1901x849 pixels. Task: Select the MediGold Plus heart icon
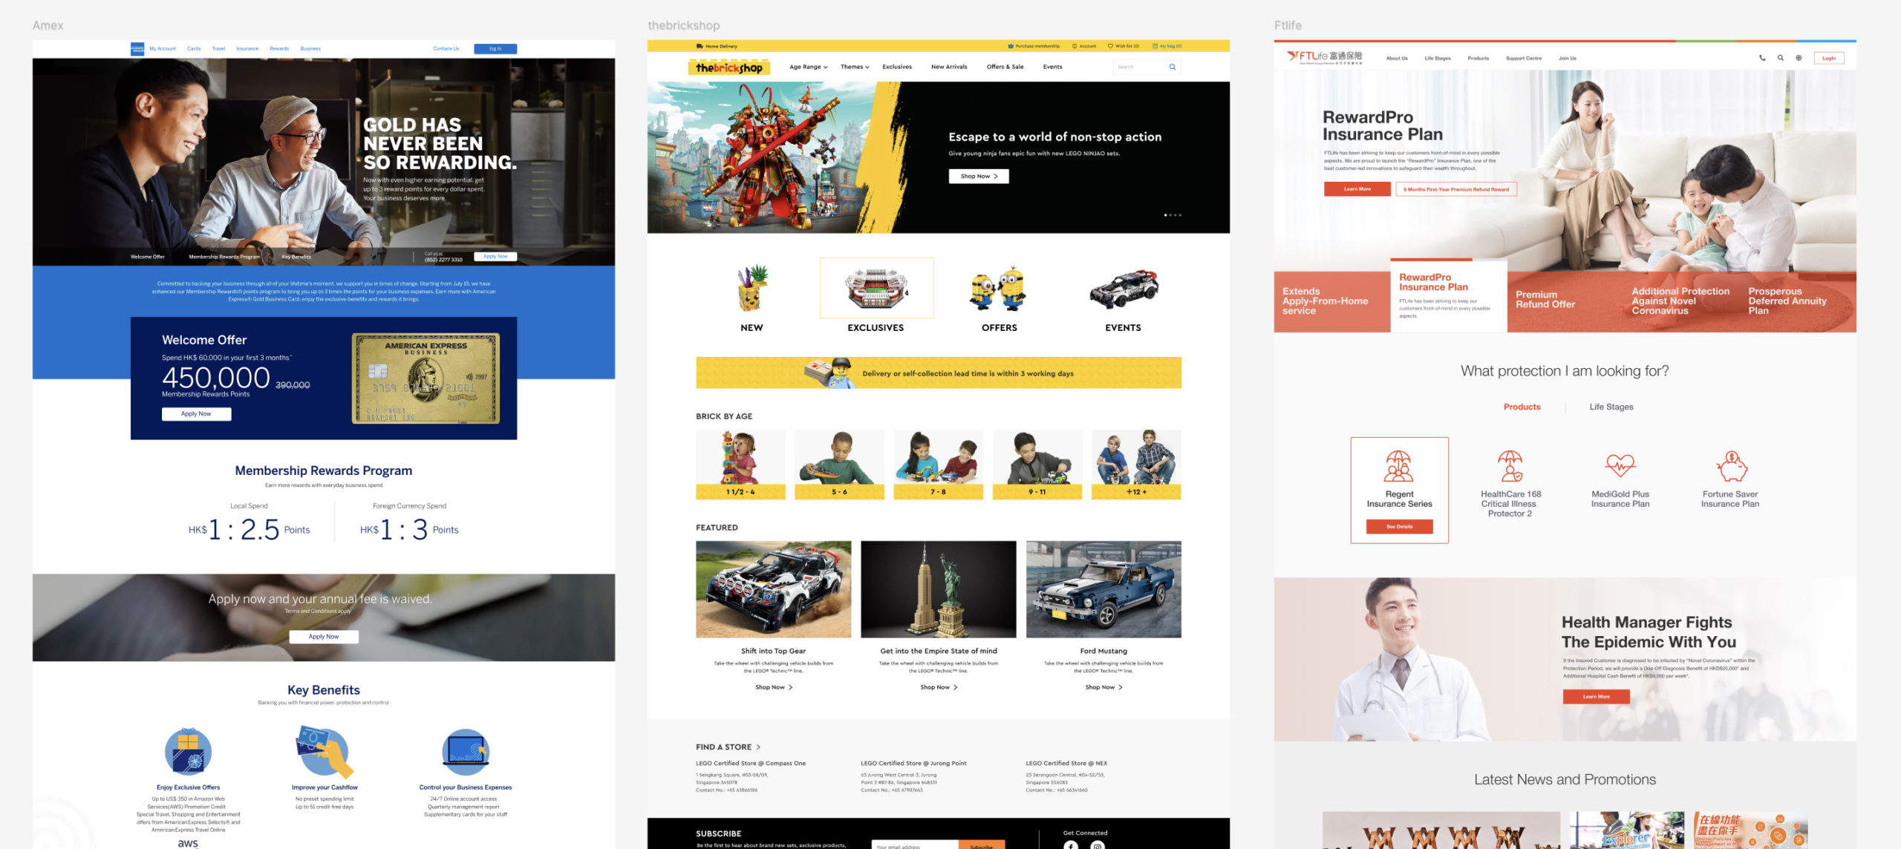tap(1620, 465)
